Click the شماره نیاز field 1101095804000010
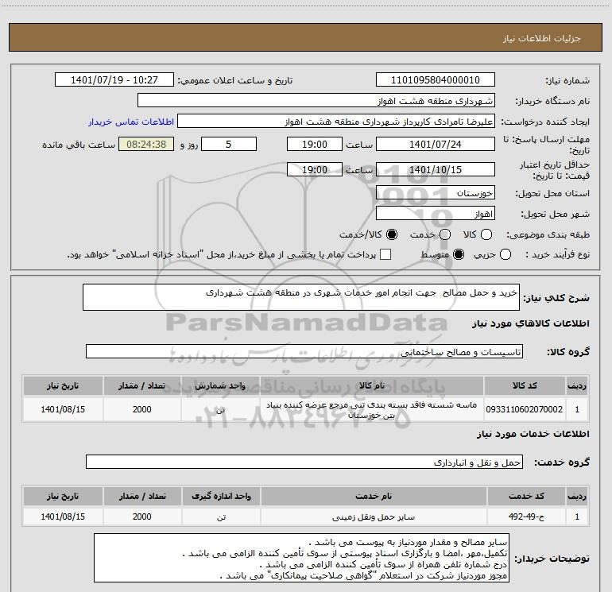 (x=436, y=79)
